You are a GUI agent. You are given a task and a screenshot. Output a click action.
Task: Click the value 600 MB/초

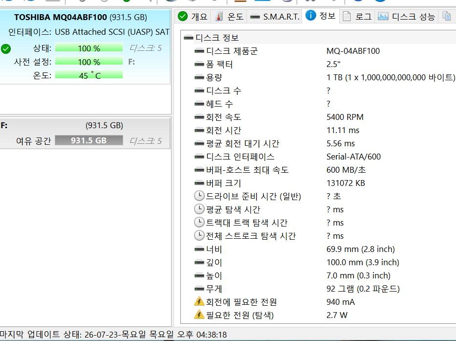coord(346,170)
